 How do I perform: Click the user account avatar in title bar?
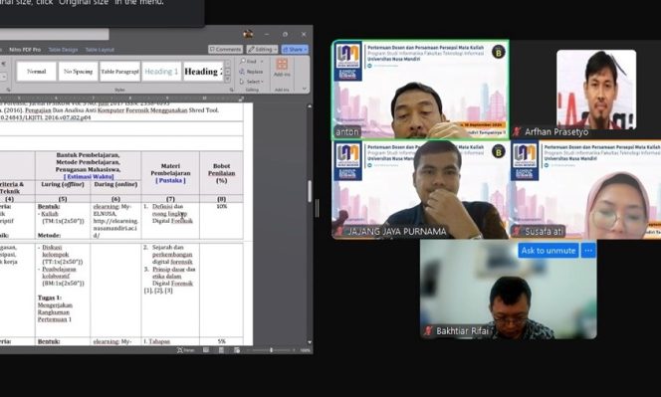[x=248, y=34]
